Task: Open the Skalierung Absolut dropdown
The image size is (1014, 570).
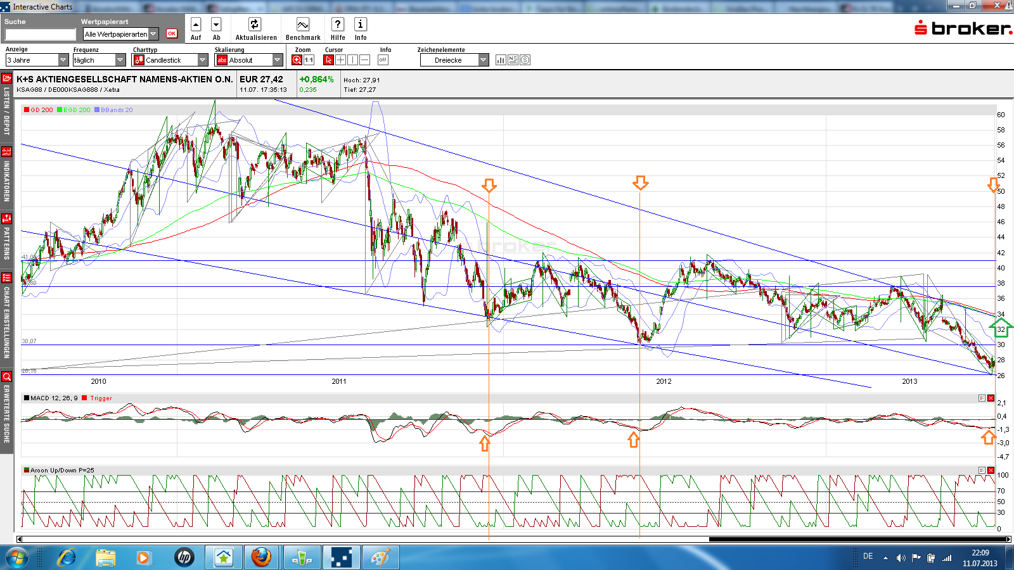Action: [248, 60]
